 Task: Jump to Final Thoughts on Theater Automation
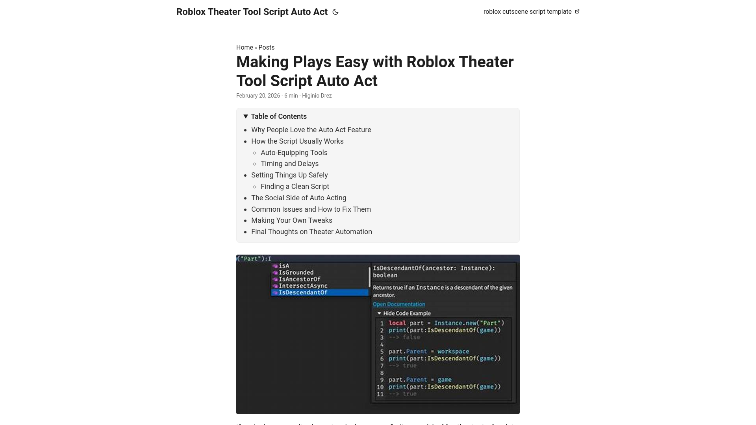tap(311, 232)
